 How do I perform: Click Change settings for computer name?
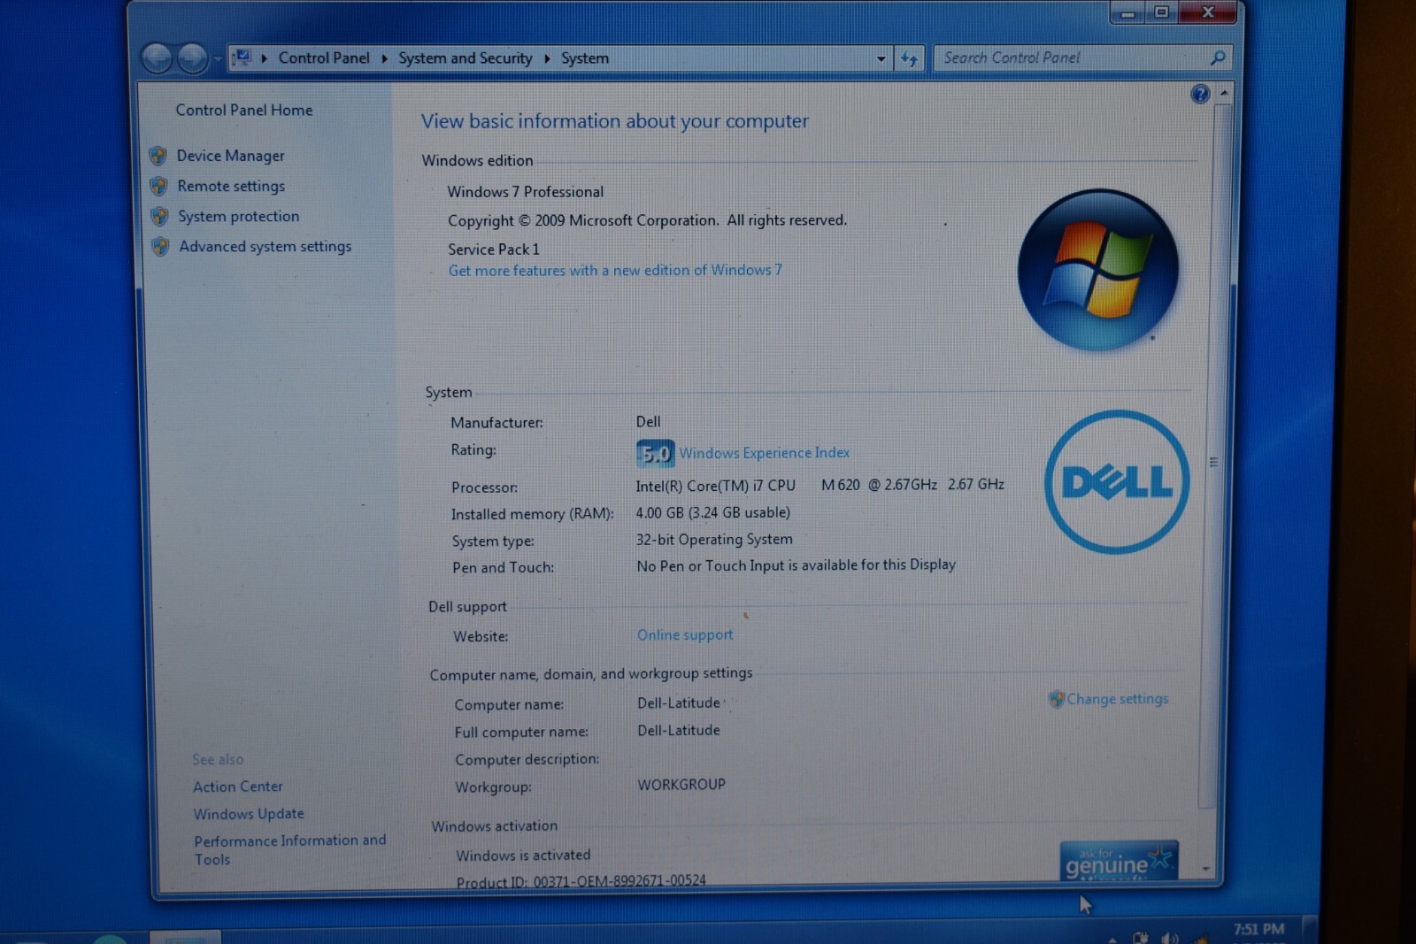click(1117, 699)
